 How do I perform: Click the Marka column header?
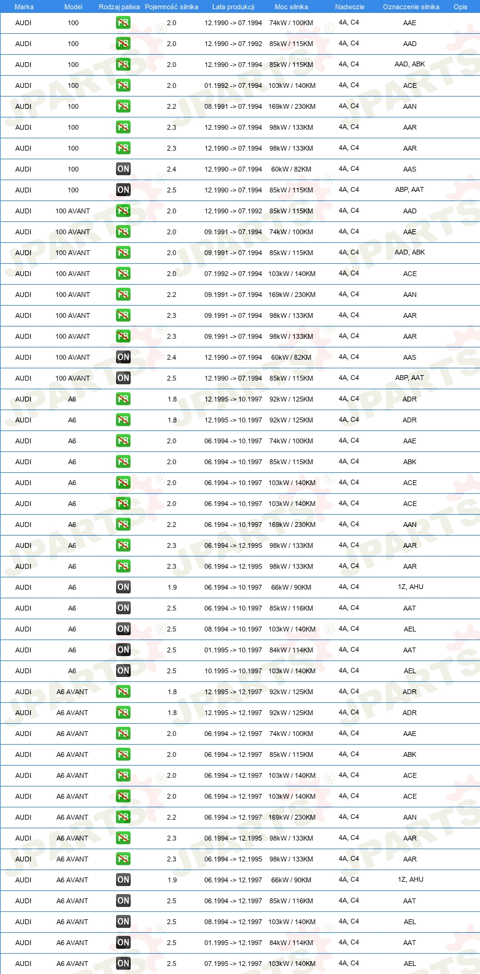[24, 7]
